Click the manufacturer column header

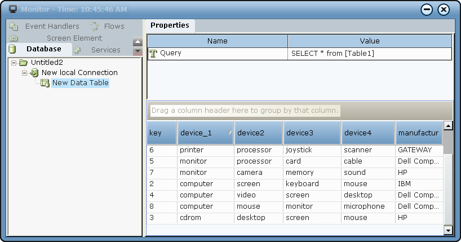click(418, 133)
